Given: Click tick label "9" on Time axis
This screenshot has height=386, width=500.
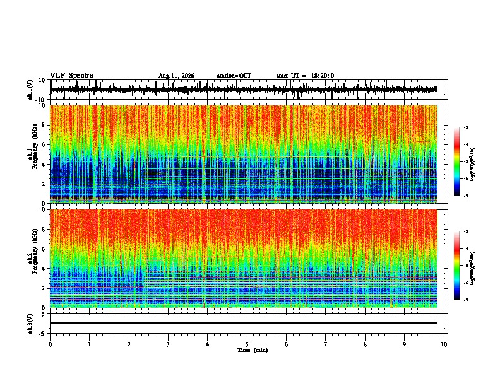Looking at the screenshot, I should tap(404, 344).
